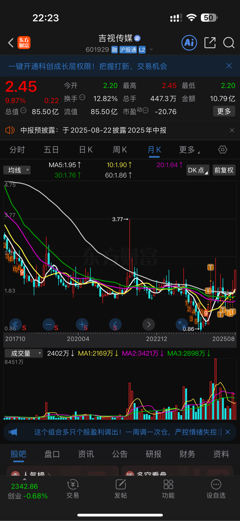Open the 科创成长层权限 promotion link
Viewport: 240px width, 521px height.
(x=88, y=66)
